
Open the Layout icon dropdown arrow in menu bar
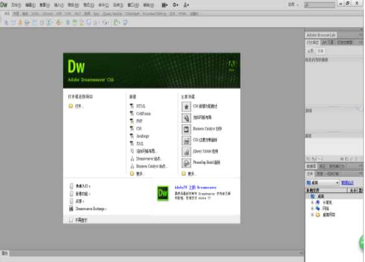(167, 5)
